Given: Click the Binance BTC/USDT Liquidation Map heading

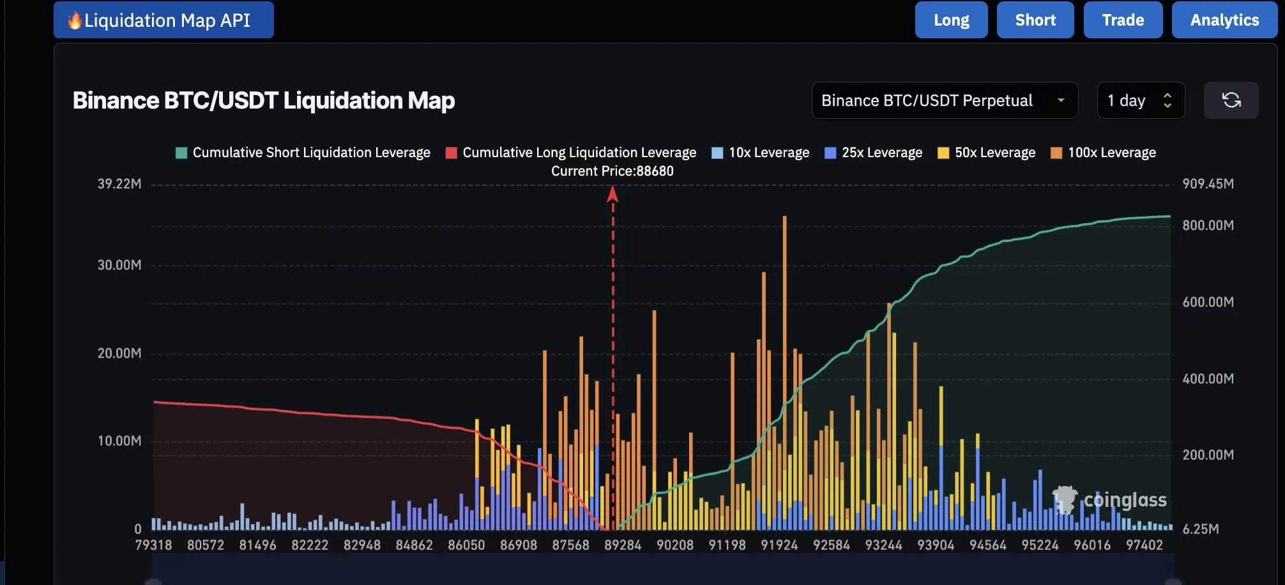Looking at the screenshot, I should [263, 101].
